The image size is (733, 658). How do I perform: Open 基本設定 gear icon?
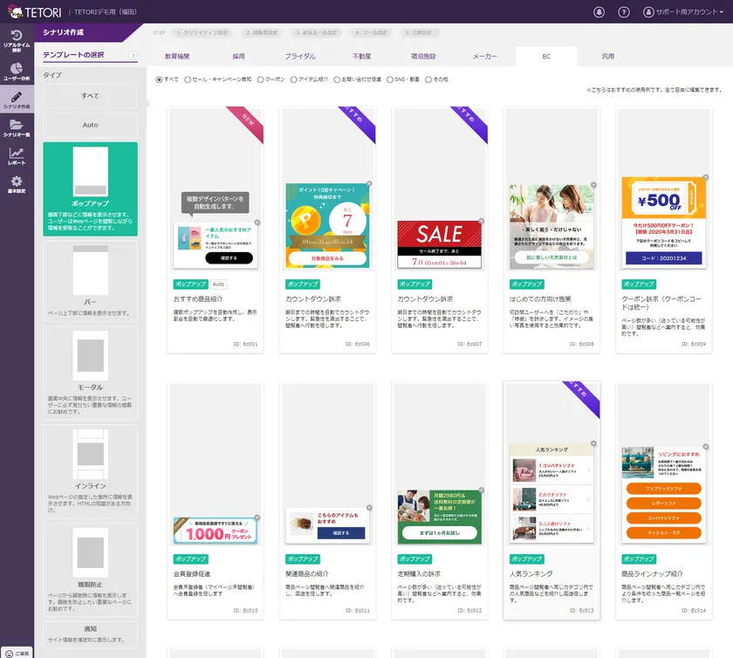[17, 184]
